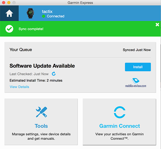Click the Software Update Available title
Image resolution: width=161 pixels, height=149 pixels.
coord(42,66)
